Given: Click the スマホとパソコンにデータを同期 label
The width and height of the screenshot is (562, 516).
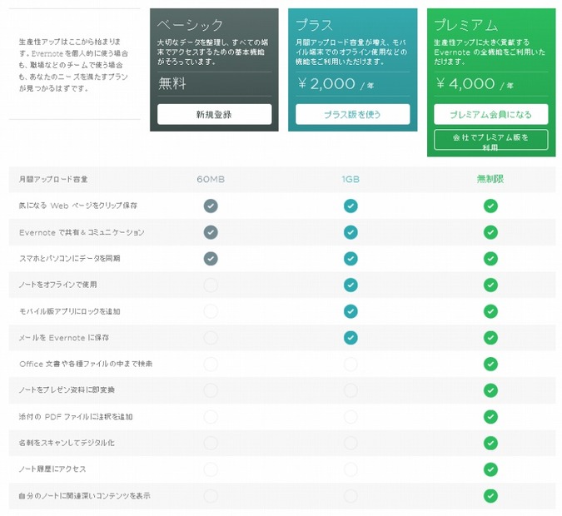Looking at the screenshot, I should (x=70, y=258).
